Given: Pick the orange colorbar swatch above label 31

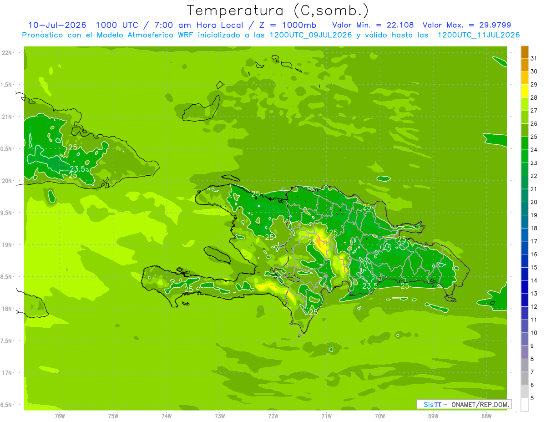Looking at the screenshot, I should click(525, 52).
